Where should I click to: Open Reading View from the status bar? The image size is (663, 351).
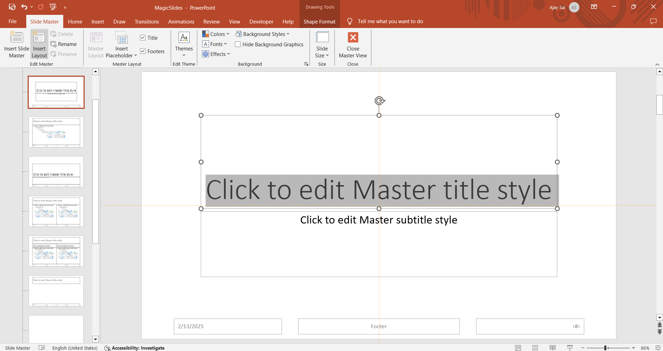pyautogui.click(x=552, y=348)
